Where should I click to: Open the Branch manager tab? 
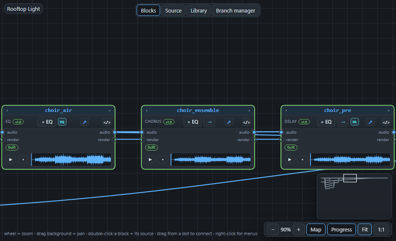(x=236, y=10)
